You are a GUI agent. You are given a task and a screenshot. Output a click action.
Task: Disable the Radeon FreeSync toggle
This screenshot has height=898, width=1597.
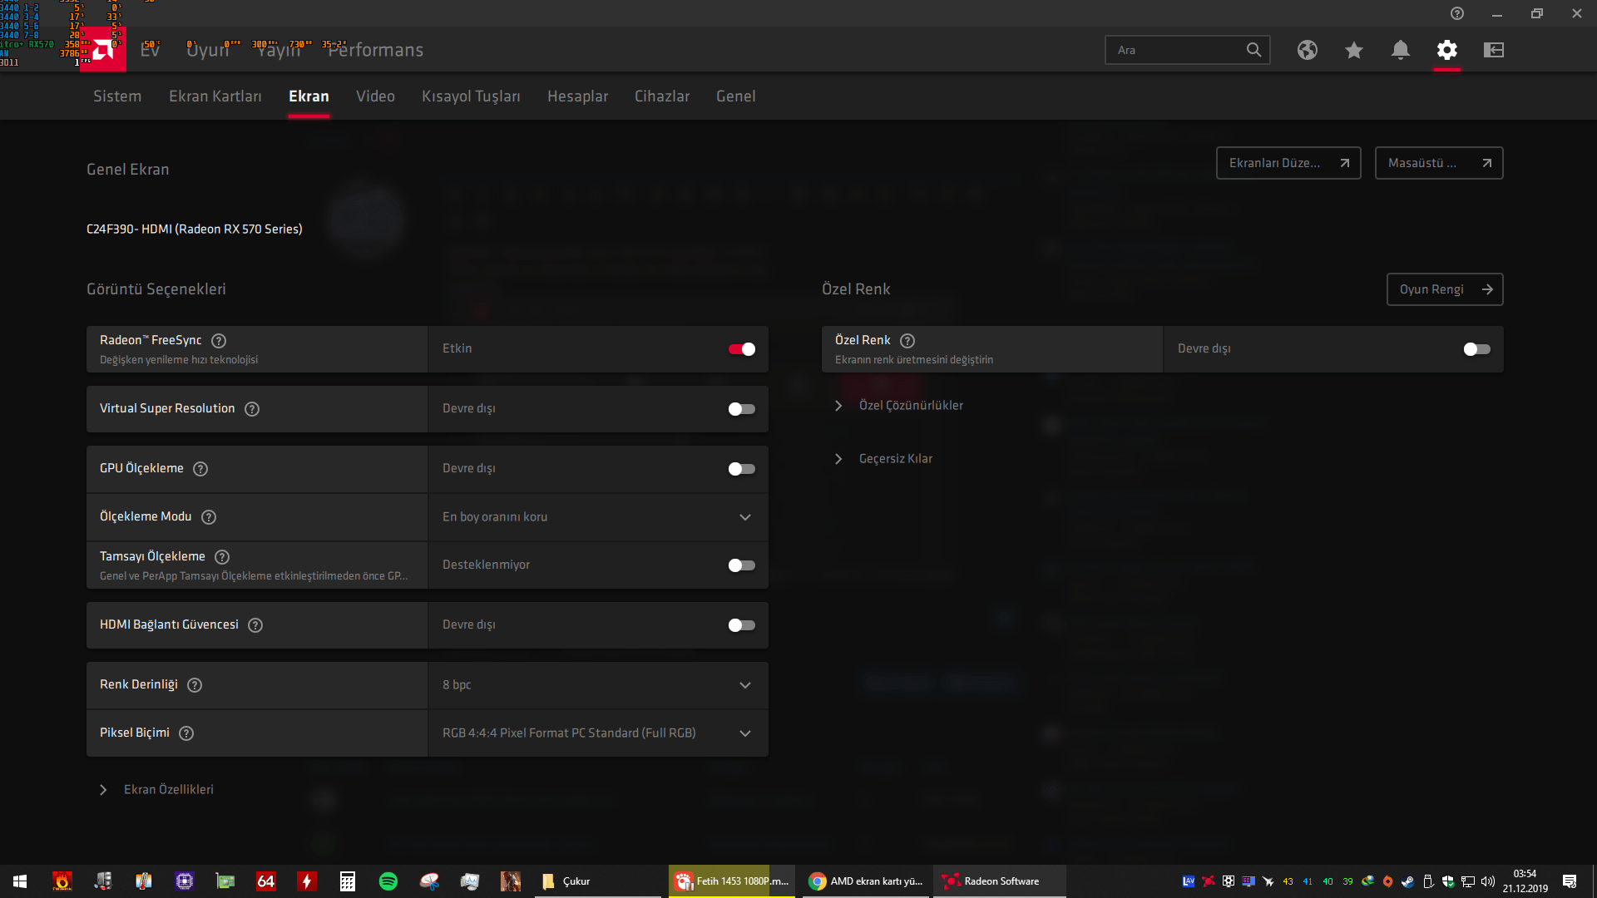(x=741, y=349)
